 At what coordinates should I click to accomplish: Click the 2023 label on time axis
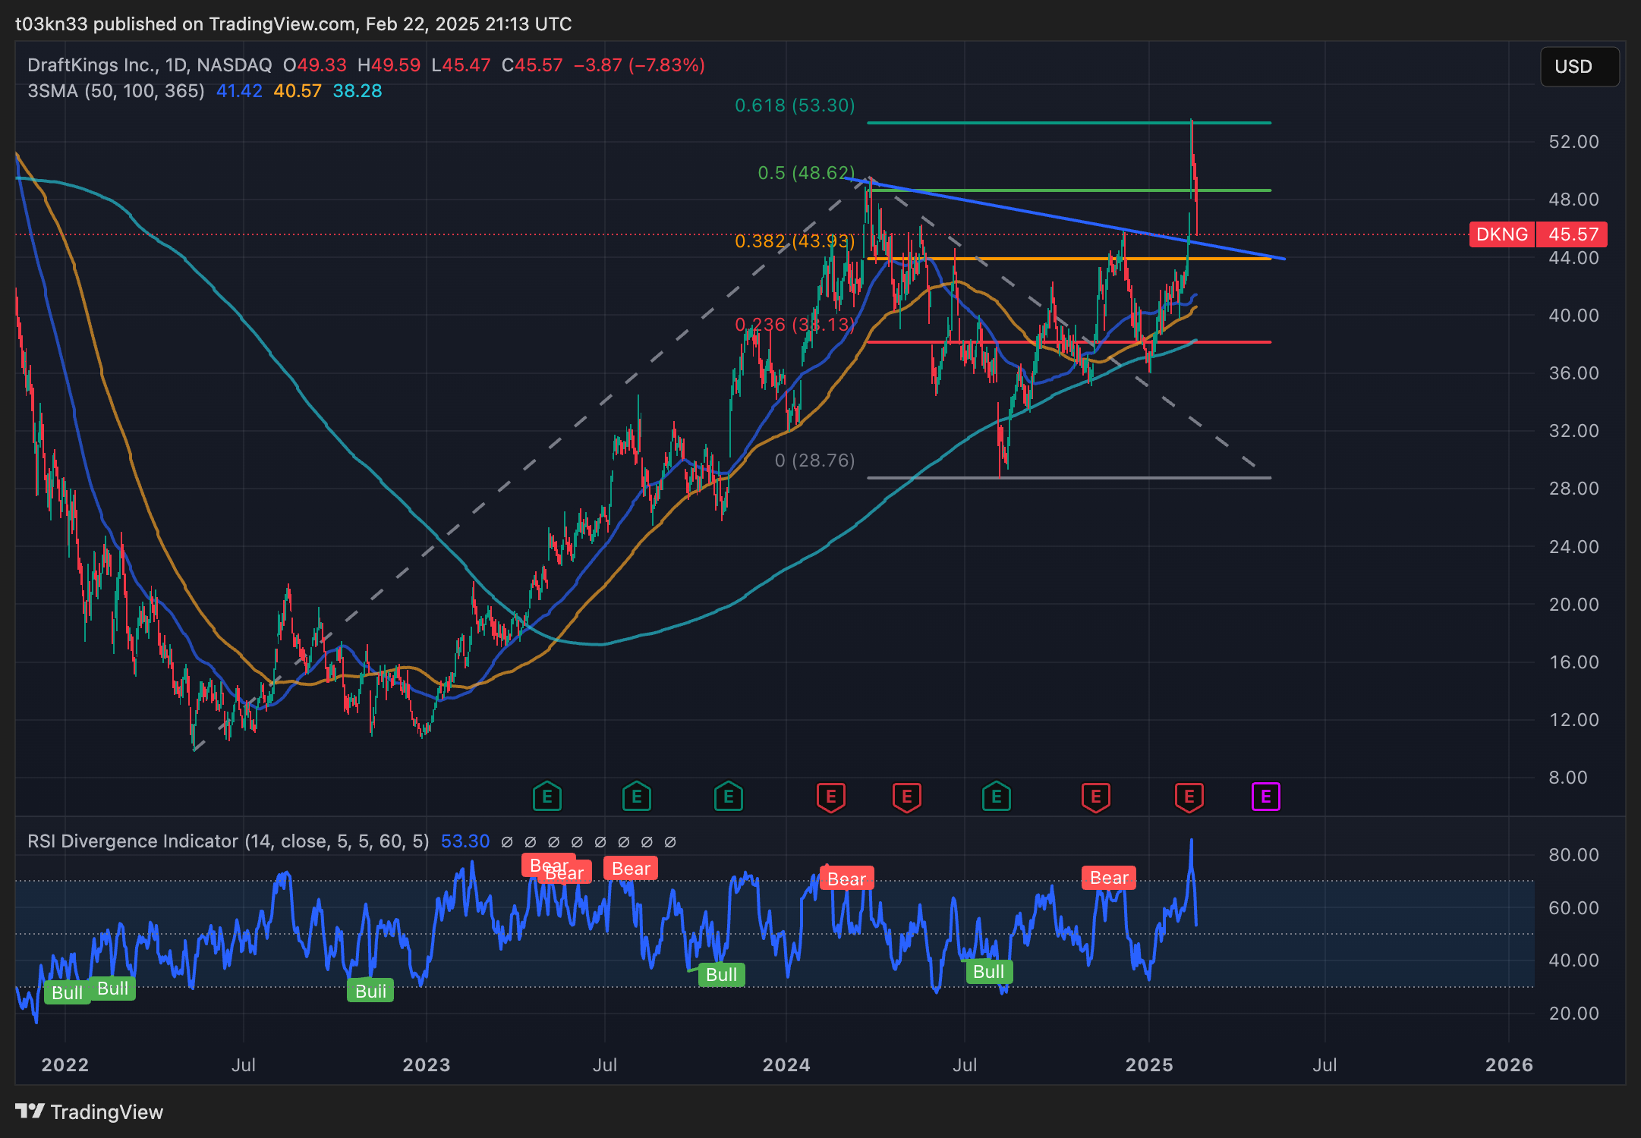[426, 1065]
